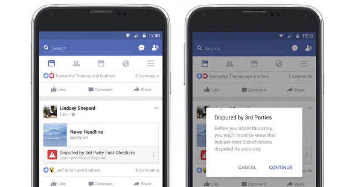Image resolution: width=358 pixels, height=187 pixels.
Task: Switch to Friends tab on left phone
Action: click(76, 63)
